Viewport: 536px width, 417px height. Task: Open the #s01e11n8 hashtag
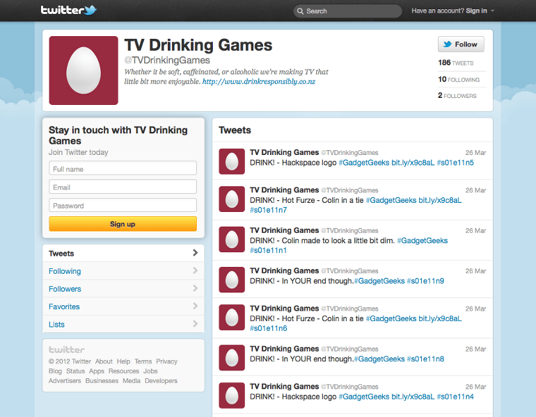tap(425, 359)
